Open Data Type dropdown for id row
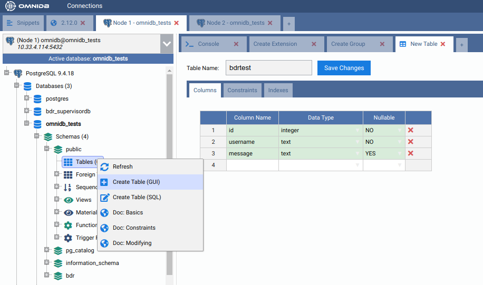 358,130
